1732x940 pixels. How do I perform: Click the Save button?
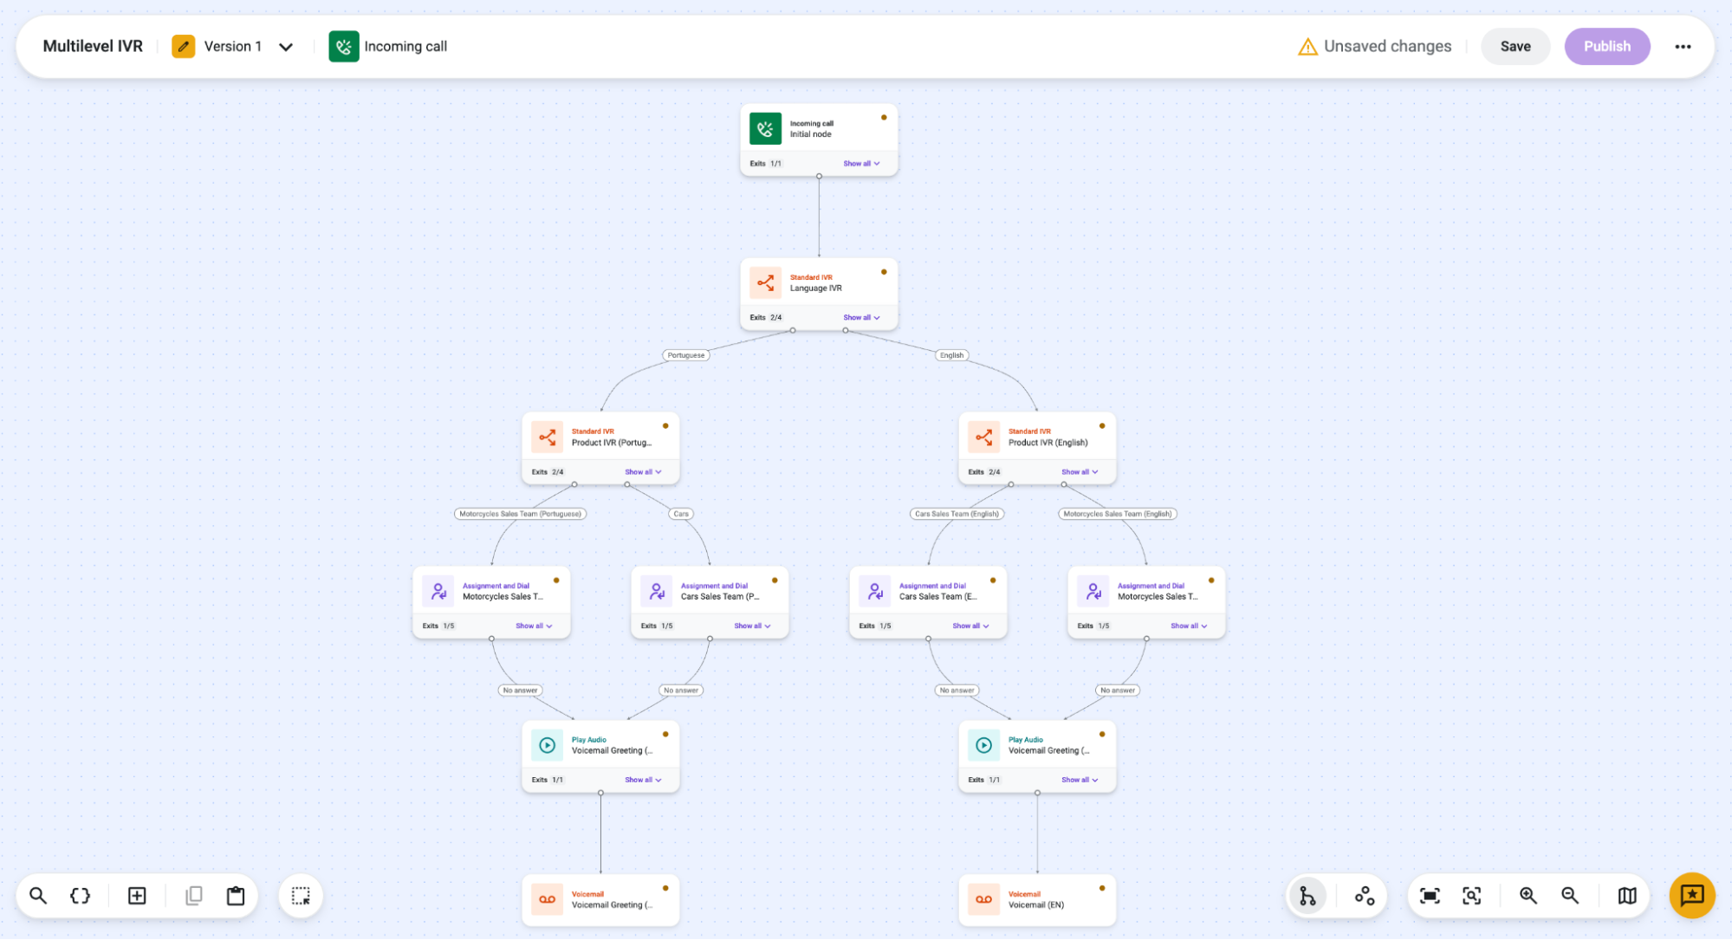(x=1515, y=47)
